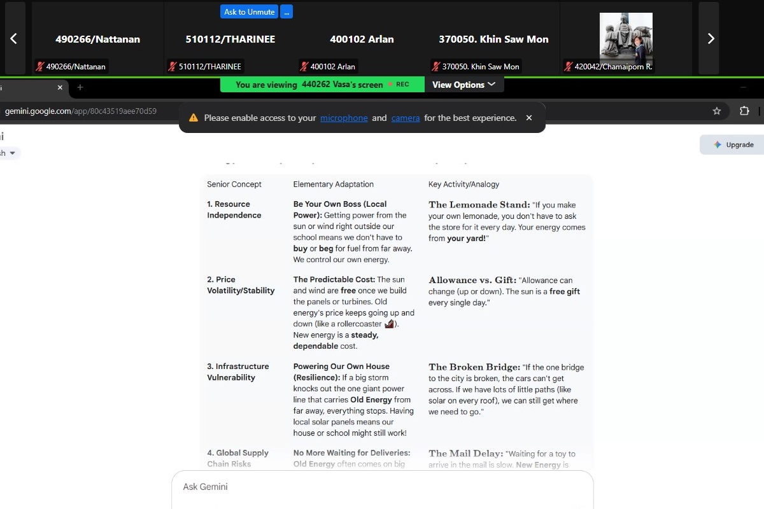The height and width of the screenshot is (509, 764).
Task: Follow the camera link in the notification
Action: (x=406, y=118)
